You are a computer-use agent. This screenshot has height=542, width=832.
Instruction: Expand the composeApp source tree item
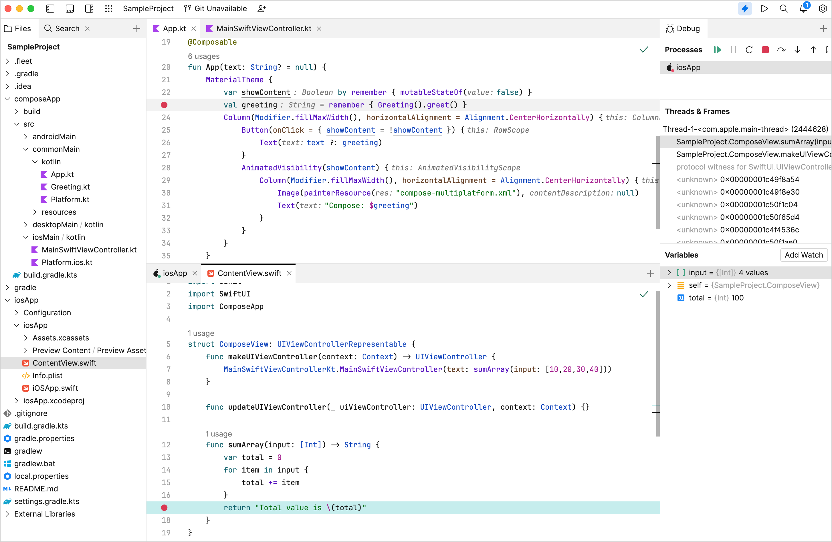point(9,99)
